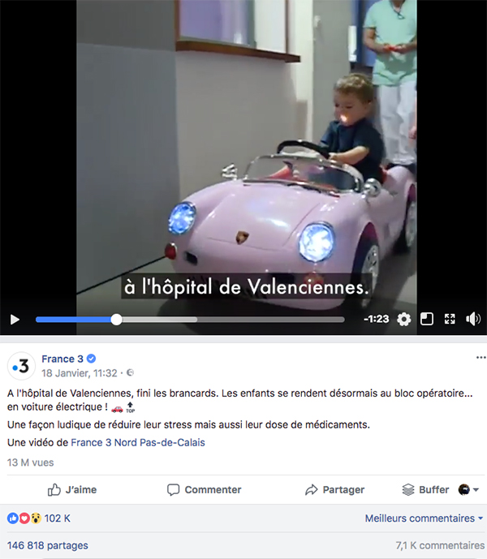Click the blue verified badge
Viewport: 487px width, 559px height.
tap(92, 359)
